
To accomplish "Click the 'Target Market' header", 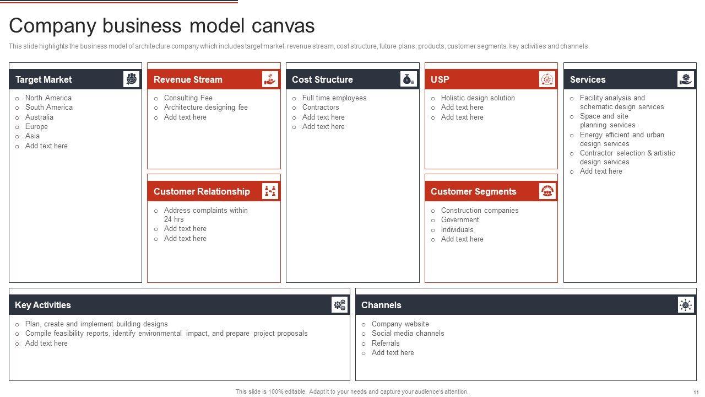I will tap(44, 79).
